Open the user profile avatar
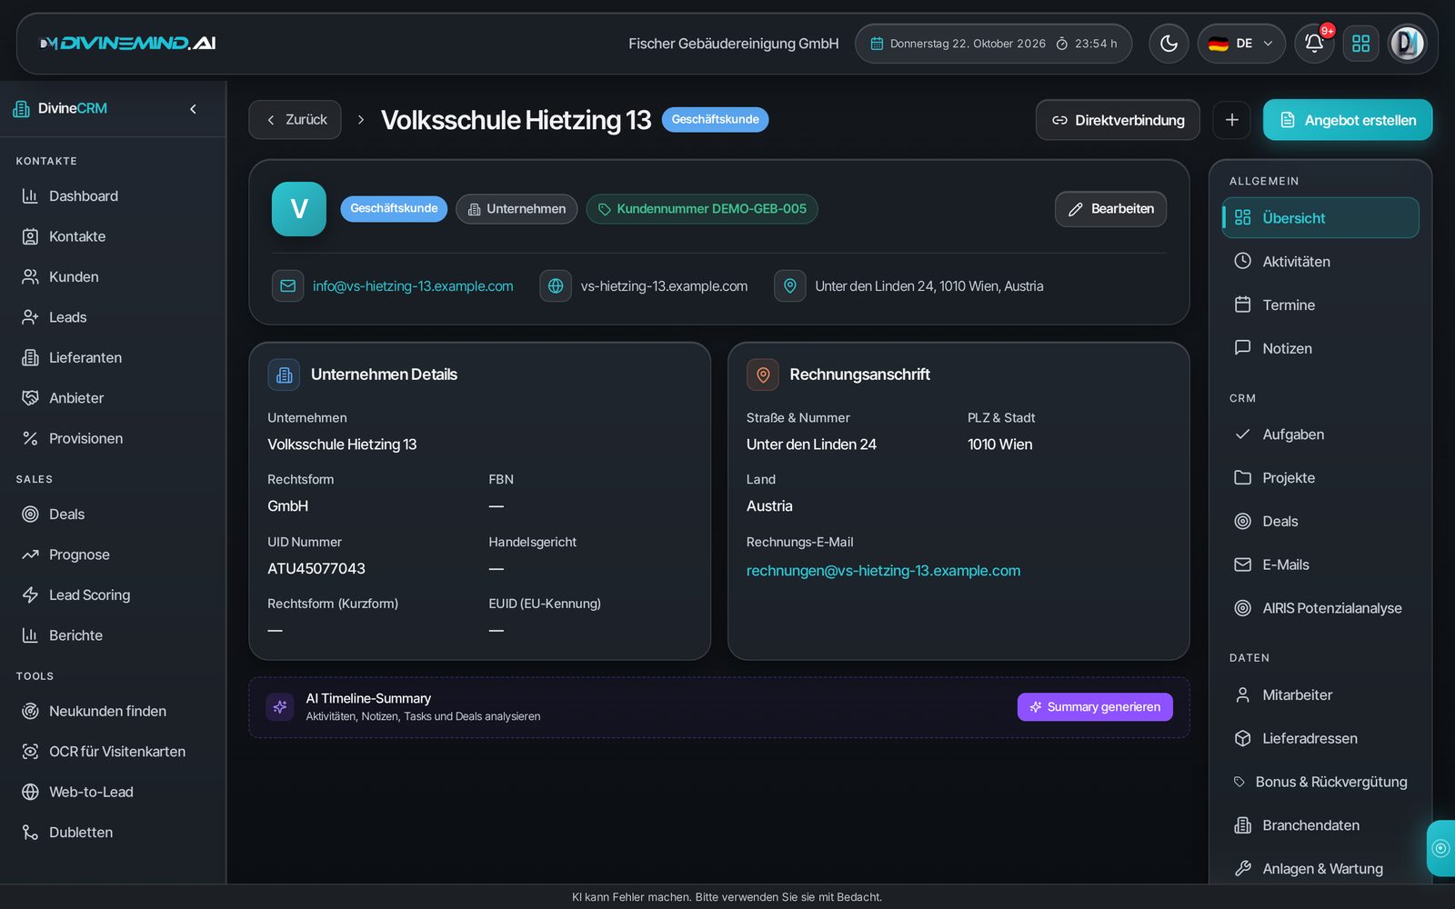This screenshot has width=1455, height=909. coord(1407,44)
